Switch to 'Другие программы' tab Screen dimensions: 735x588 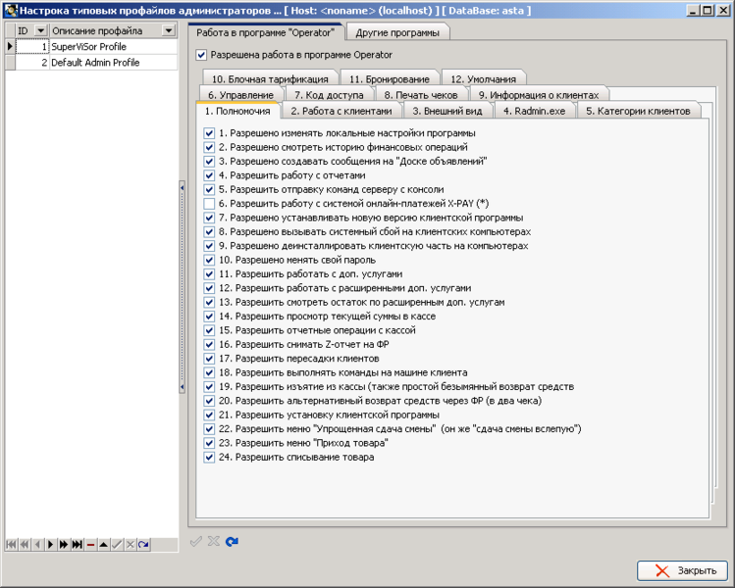click(x=397, y=32)
